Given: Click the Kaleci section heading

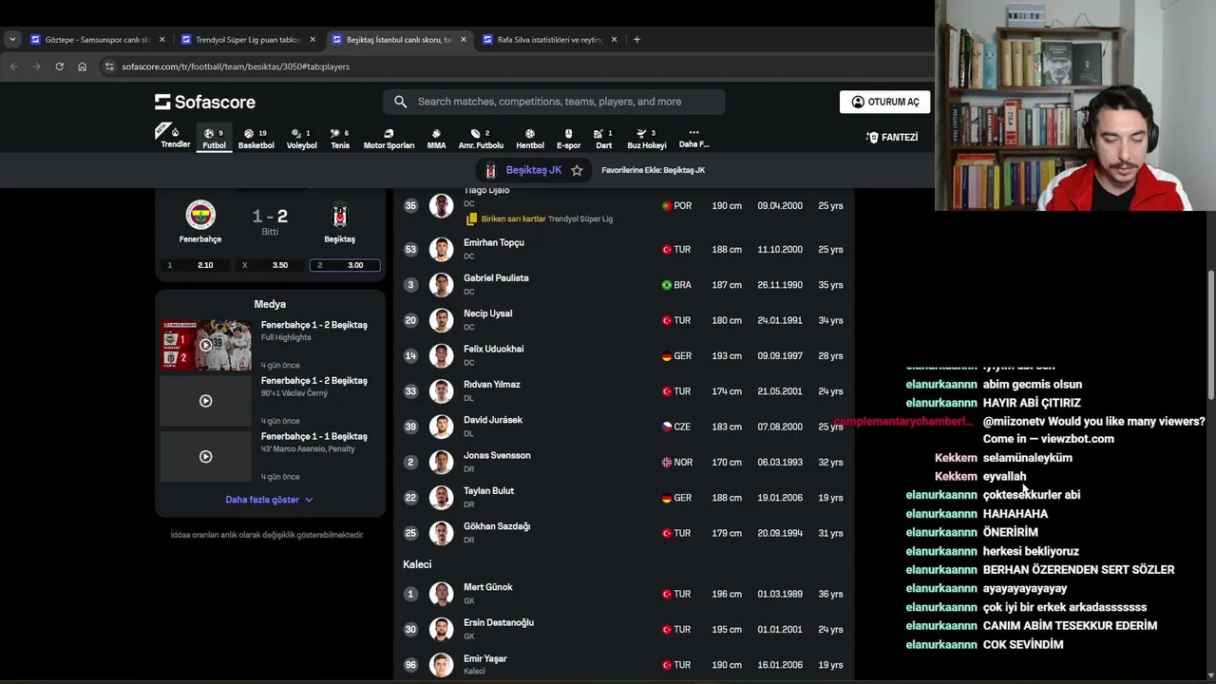Looking at the screenshot, I should (417, 564).
